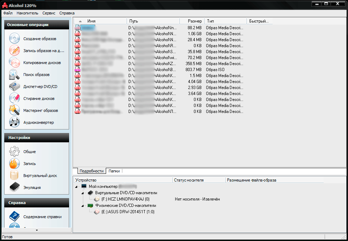Viewport: 348px width, 241px height.
Task: Open Общие settings gear icon
Action: coord(14,152)
